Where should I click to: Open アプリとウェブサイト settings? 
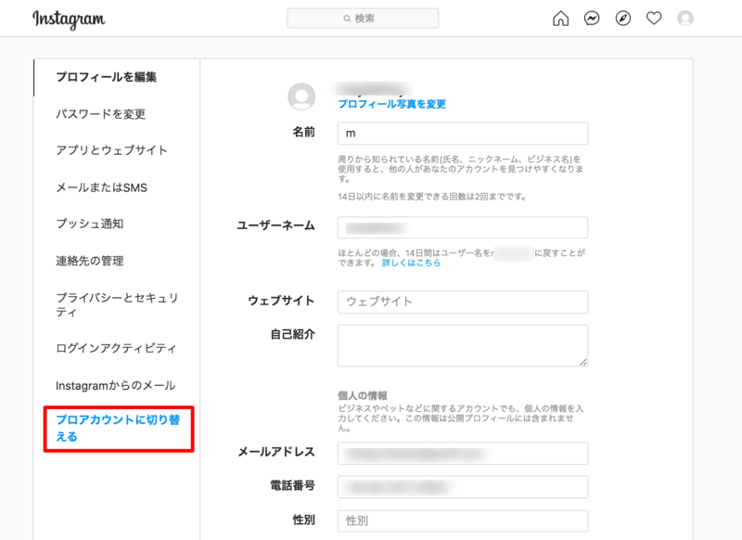(x=111, y=150)
